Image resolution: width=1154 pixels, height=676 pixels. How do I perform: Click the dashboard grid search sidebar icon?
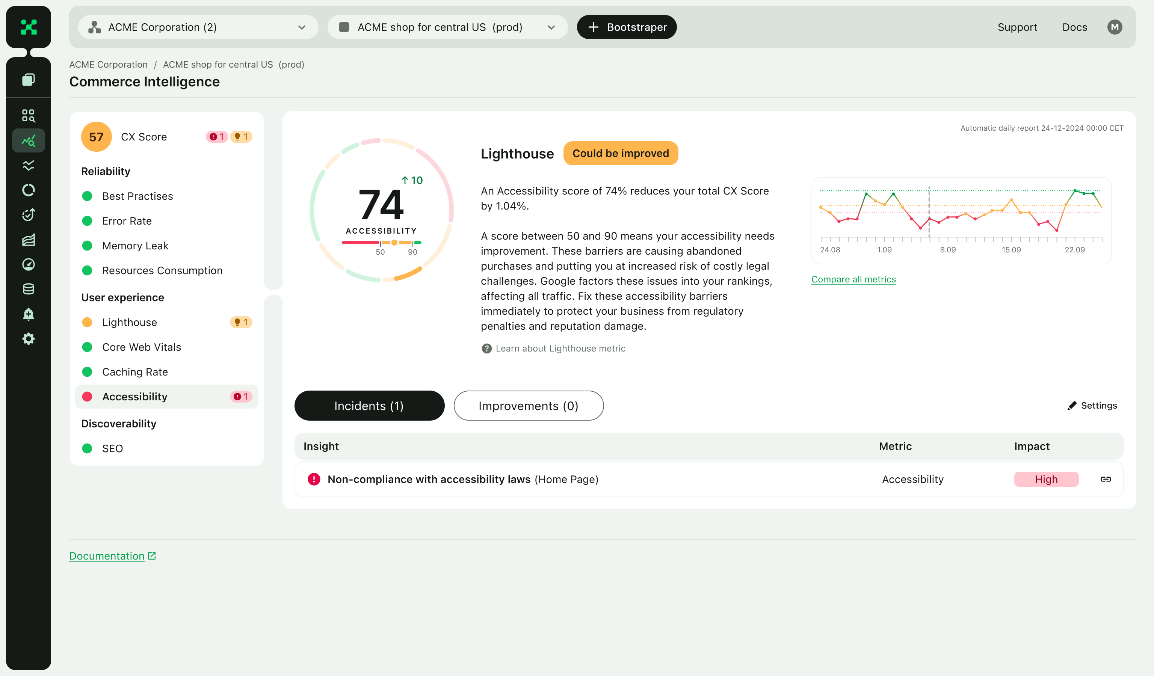tap(29, 115)
